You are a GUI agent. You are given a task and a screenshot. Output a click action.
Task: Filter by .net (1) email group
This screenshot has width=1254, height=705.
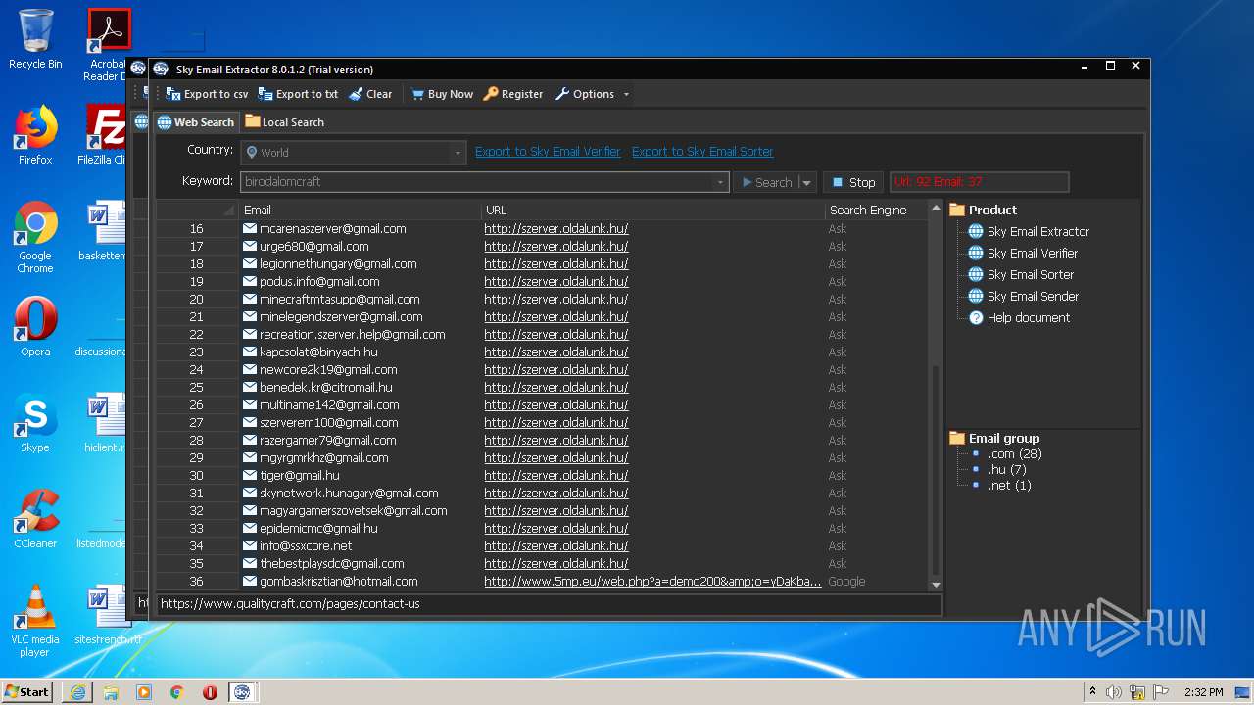(1009, 486)
